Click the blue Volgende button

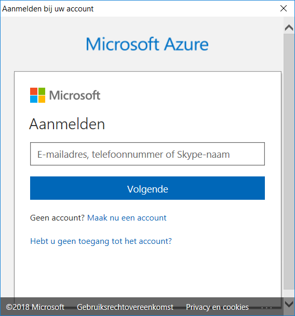147,188
